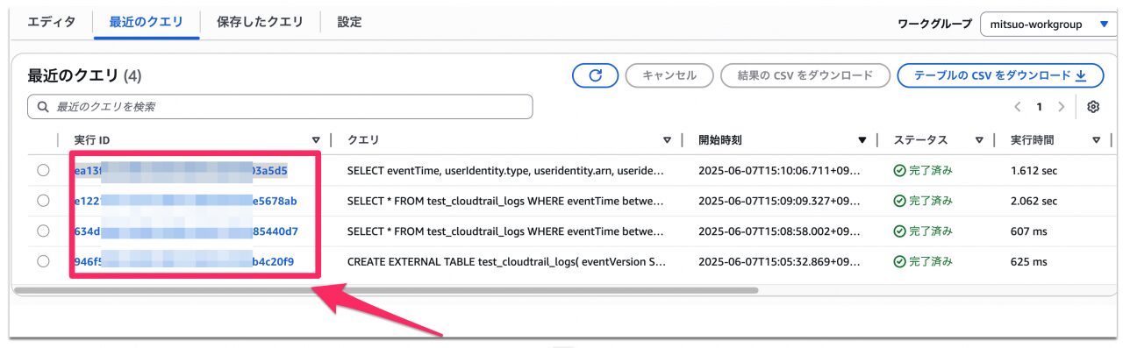Focus the 最近のクエリを検索 search field
The height and width of the screenshot is (348, 1123).
280,107
